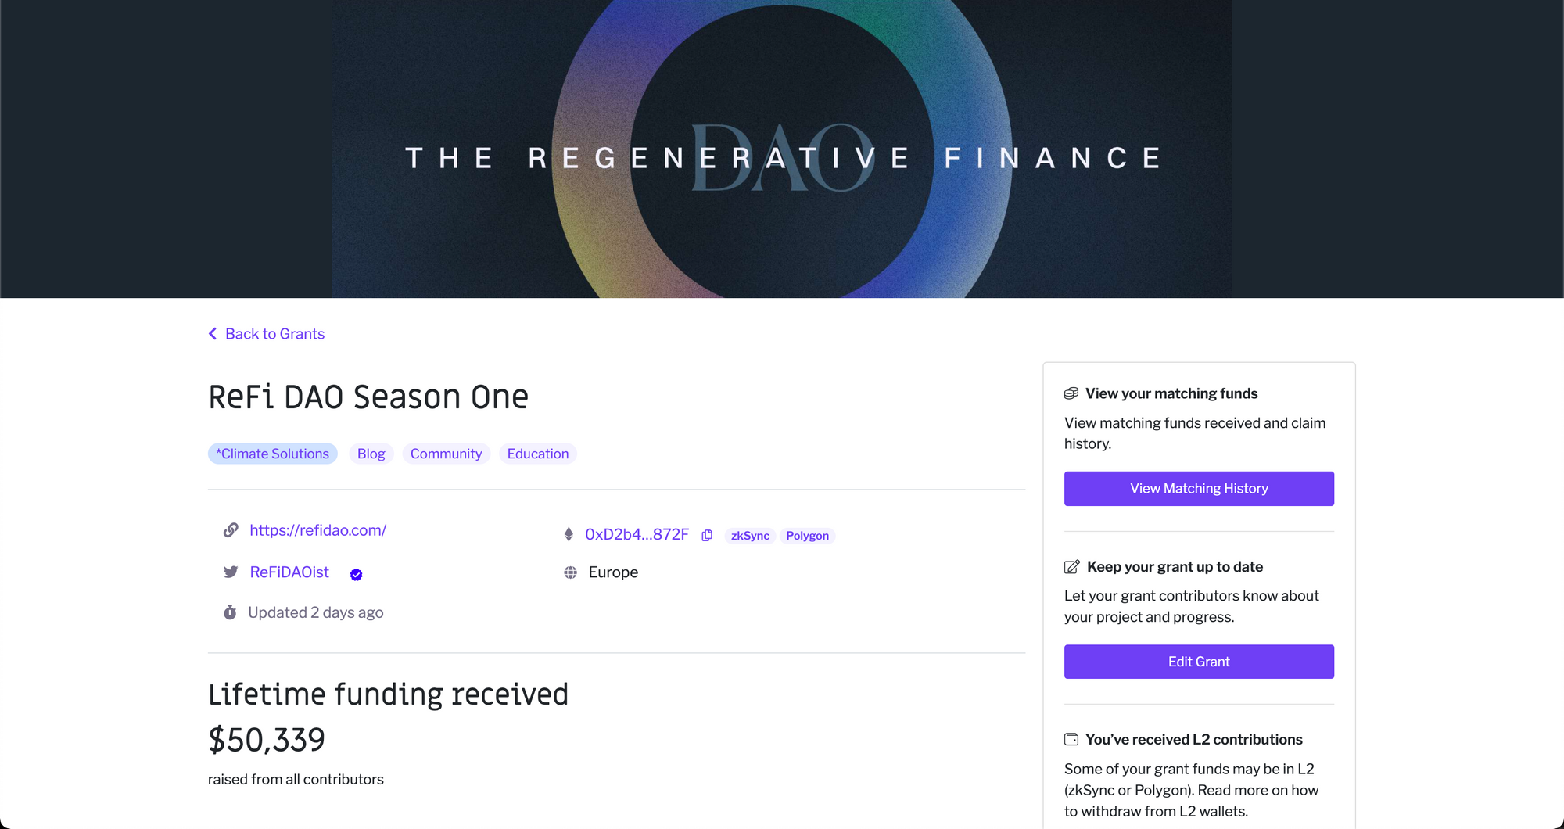
Task: Click the Twitter bird icon
Action: [x=231, y=572]
